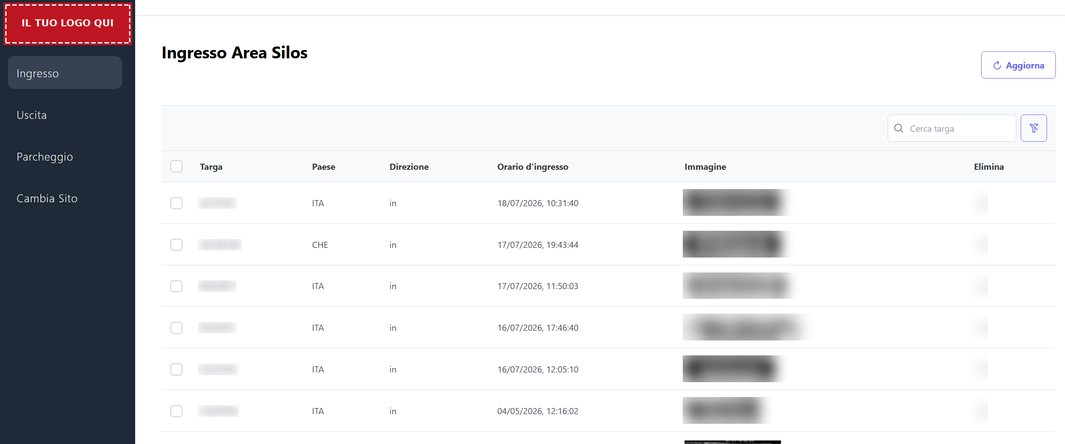1065x444 pixels.
Task: Click the Aggiorna refresh button
Action: click(x=1018, y=65)
